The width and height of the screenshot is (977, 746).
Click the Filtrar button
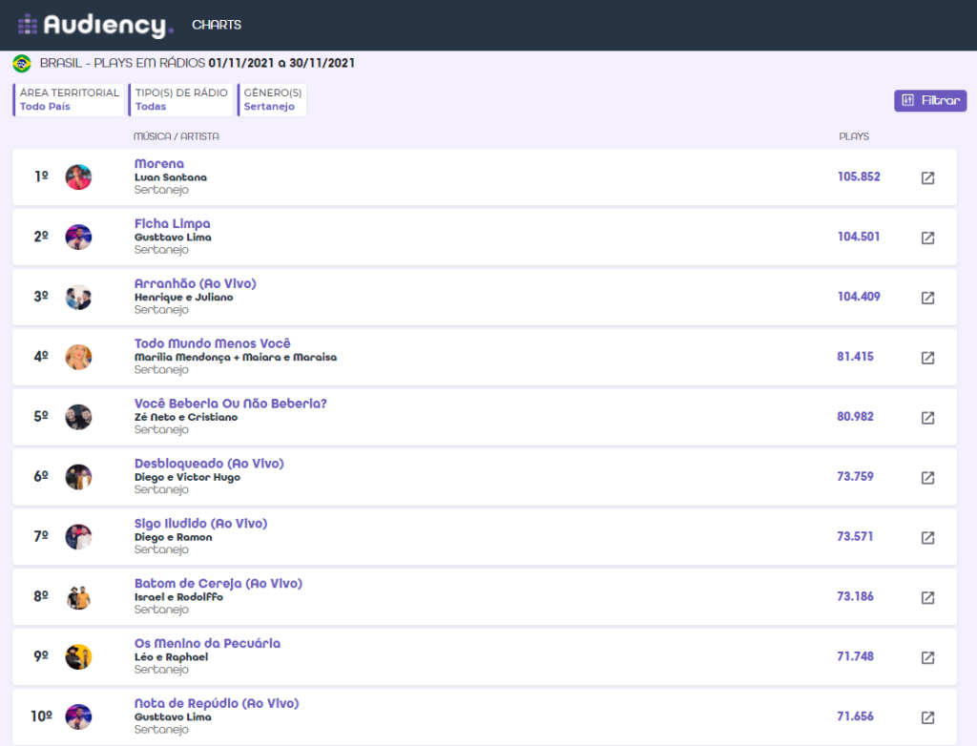930,100
